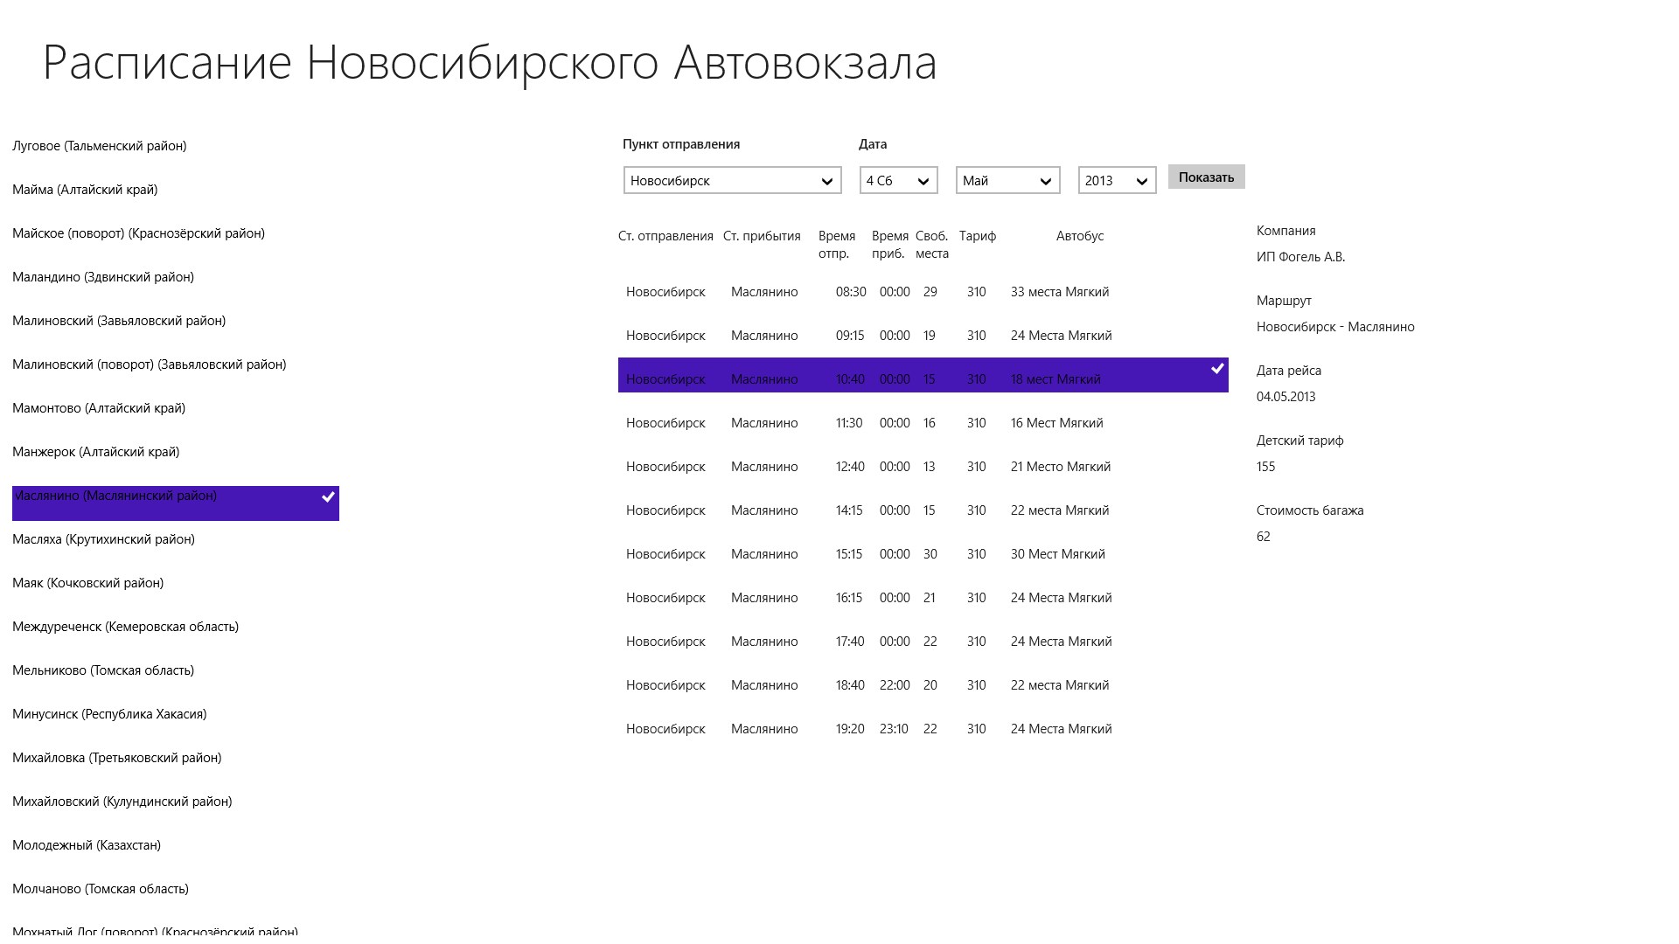Viewport: 1679px width, 944px height.
Task: Select Молодежный (Казахстан) in destinations
Action: [87, 845]
